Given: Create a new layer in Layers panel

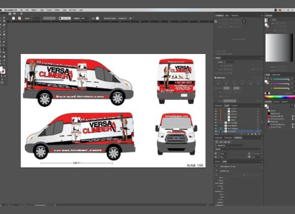Looking at the screenshot, I should (255, 134).
